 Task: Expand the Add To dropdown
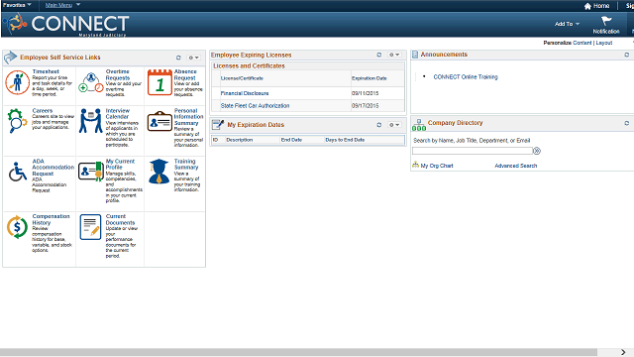567,24
